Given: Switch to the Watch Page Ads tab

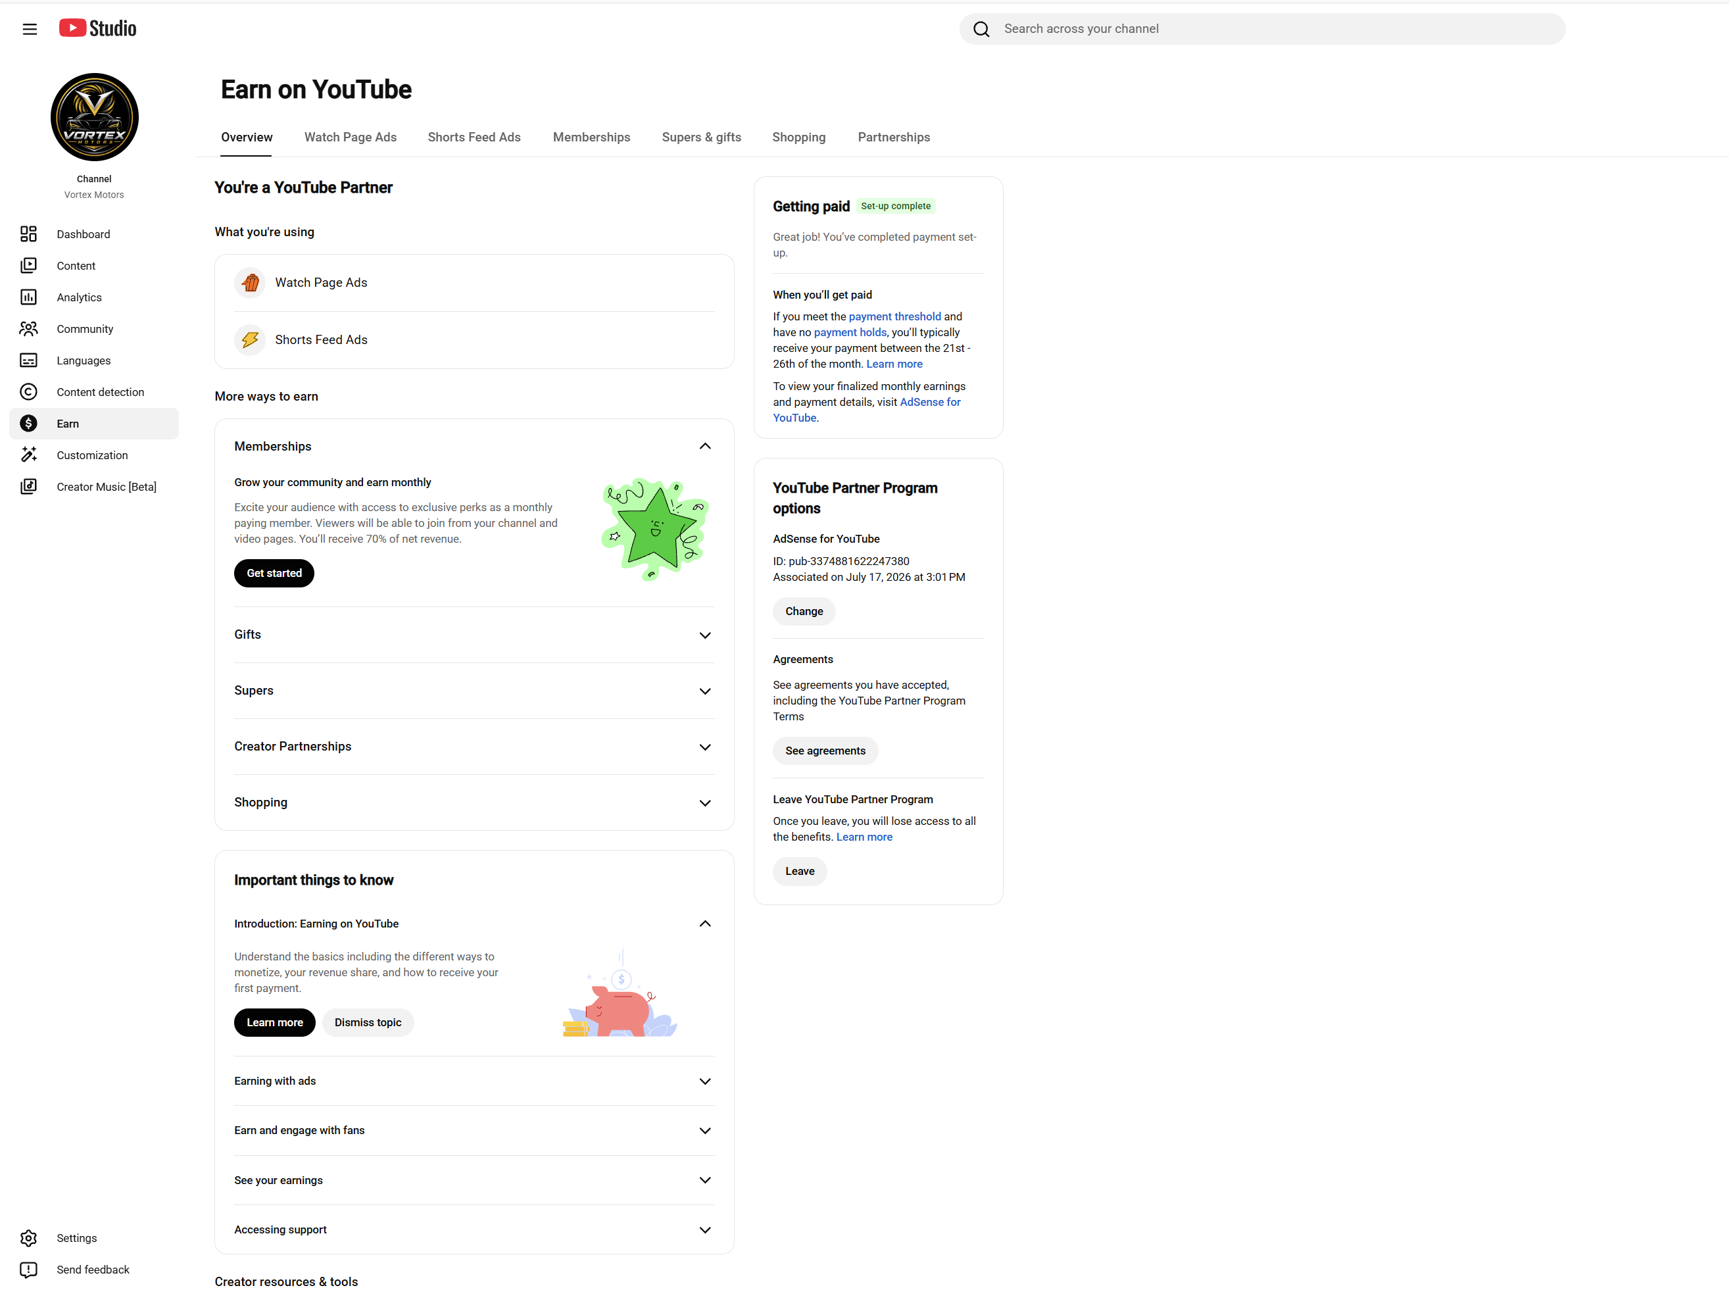Looking at the screenshot, I should pos(351,137).
